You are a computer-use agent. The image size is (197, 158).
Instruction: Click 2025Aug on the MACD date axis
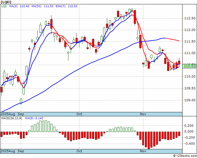8,151
